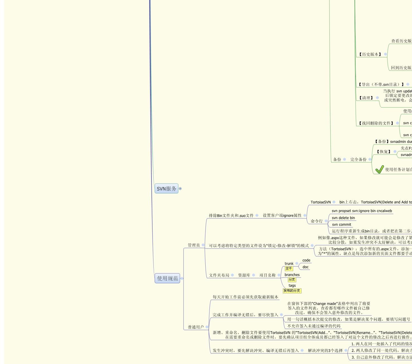Select 解决冲突的3个选择 node
Viewport: 412px width, 364px height.
click(x=325, y=350)
